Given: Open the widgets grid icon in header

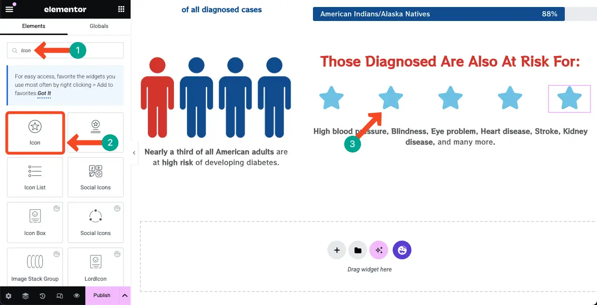Looking at the screenshot, I should [121, 9].
